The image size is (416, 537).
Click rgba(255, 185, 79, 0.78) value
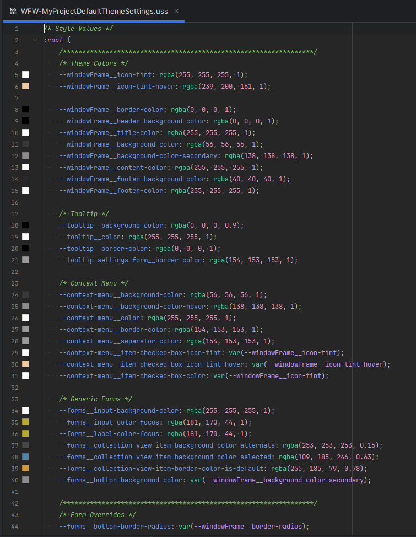[x=317, y=469]
